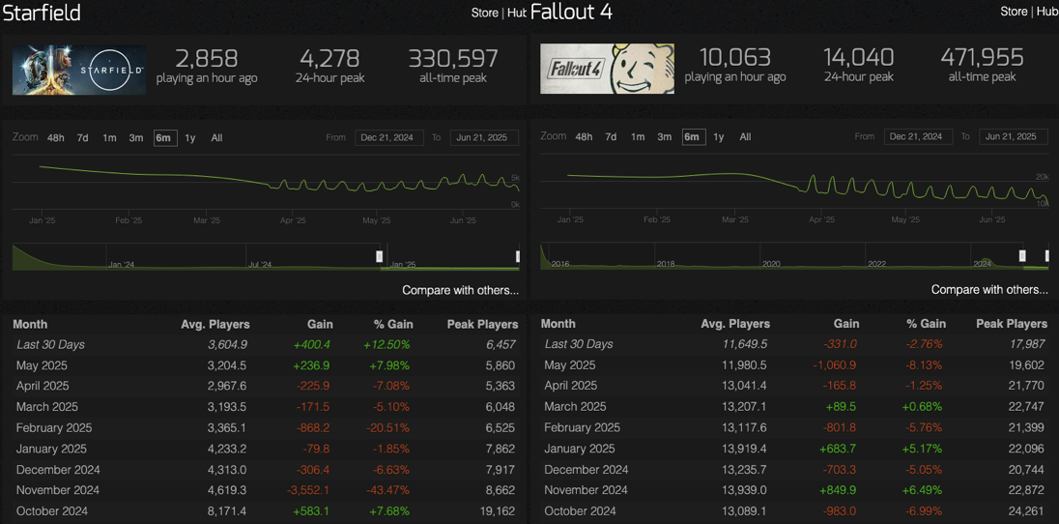This screenshot has width=1059, height=524.
Task: Click Starfield navigator Jul '24 label
Action: tap(259, 264)
